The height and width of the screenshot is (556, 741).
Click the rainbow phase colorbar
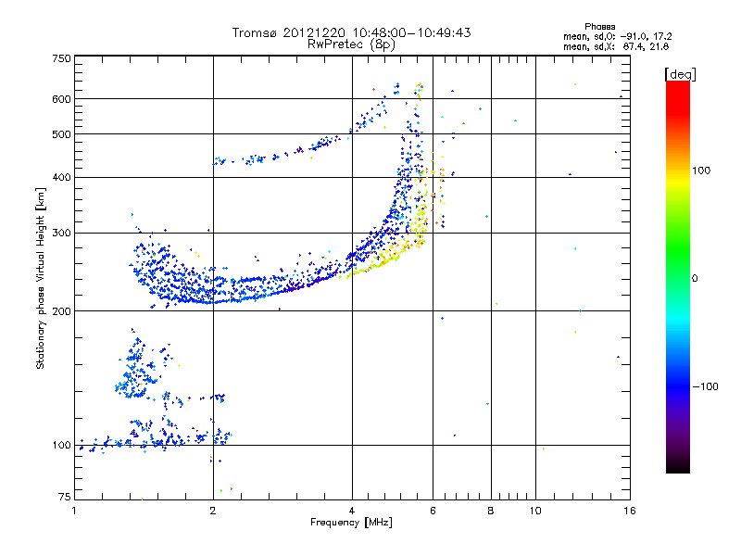point(678,276)
